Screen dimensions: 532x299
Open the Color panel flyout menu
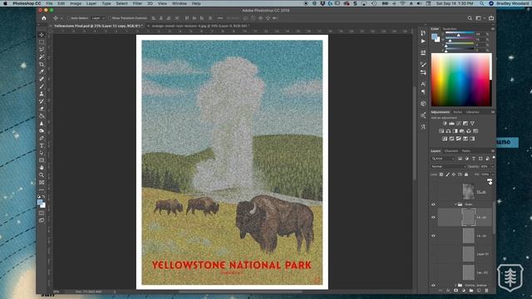[x=493, y=29]
